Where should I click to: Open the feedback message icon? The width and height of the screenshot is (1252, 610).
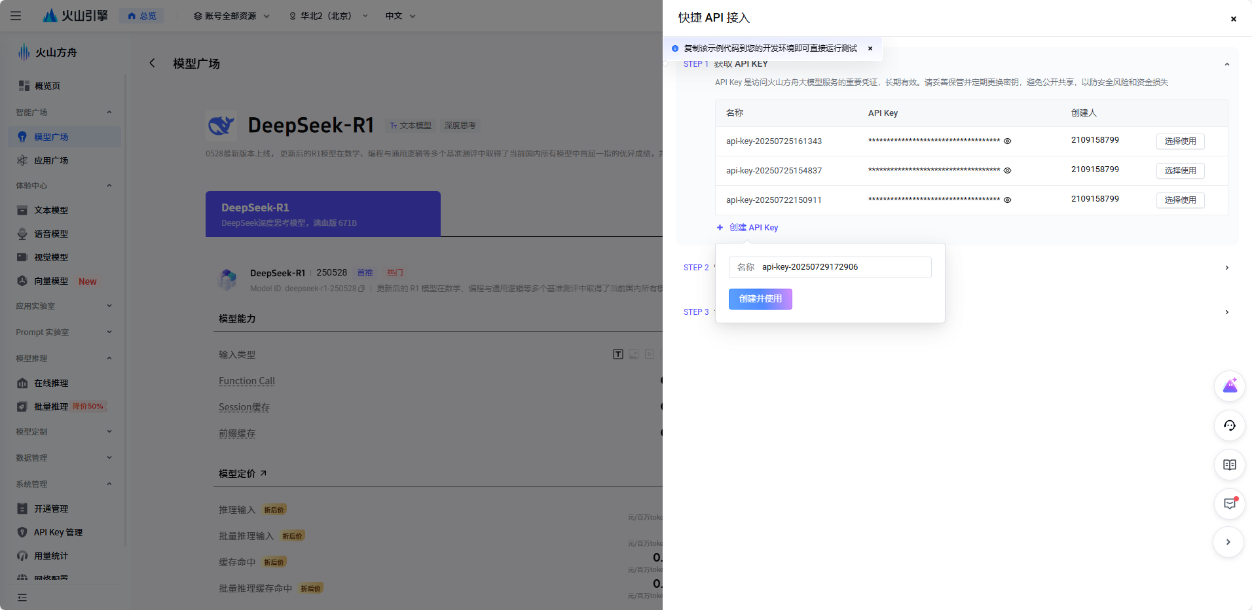[1229, 504]
